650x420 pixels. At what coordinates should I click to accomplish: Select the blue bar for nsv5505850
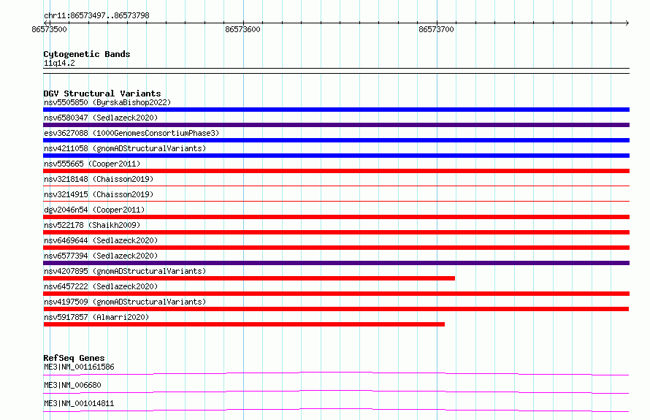click(x=336, y=110)
